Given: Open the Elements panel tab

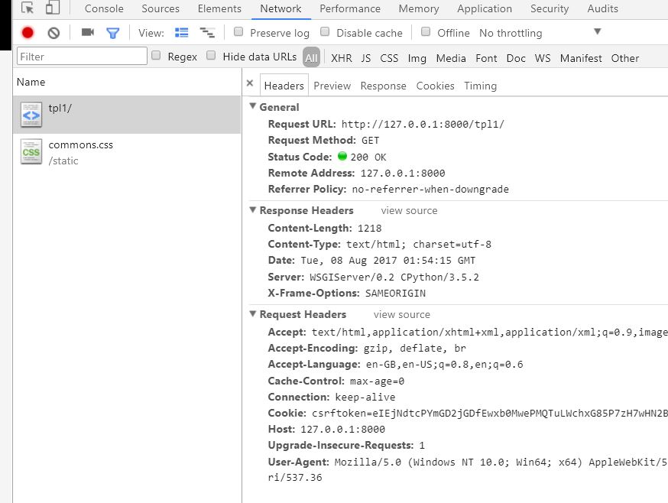Looking at the screenshot, I should [219, 8].
